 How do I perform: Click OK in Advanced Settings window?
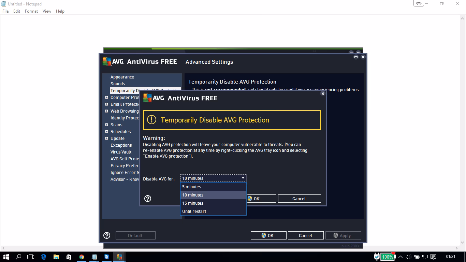[x=268, y=235]
